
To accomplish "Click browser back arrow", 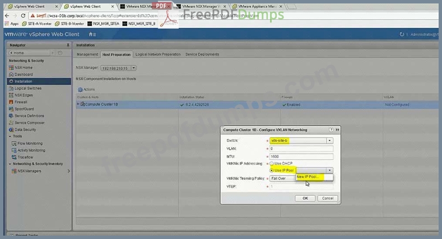I will [x=7, y=16].
